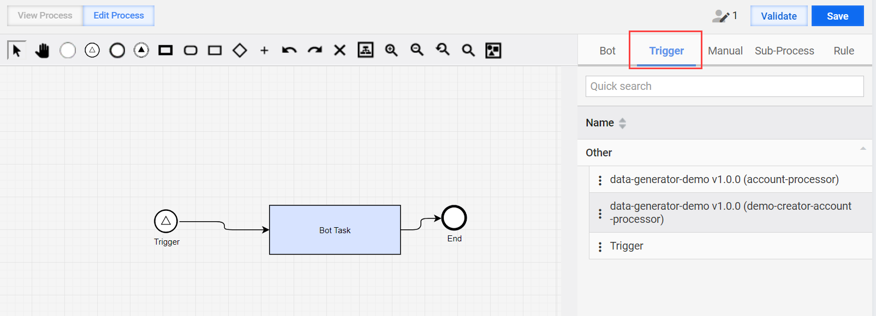Click the Edit Process button
Viewport: 876px width, 316px height.
118,15
